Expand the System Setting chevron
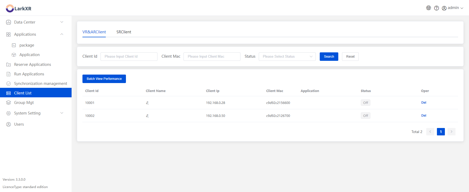The image size is (469, 192). [x=62, y=113]
